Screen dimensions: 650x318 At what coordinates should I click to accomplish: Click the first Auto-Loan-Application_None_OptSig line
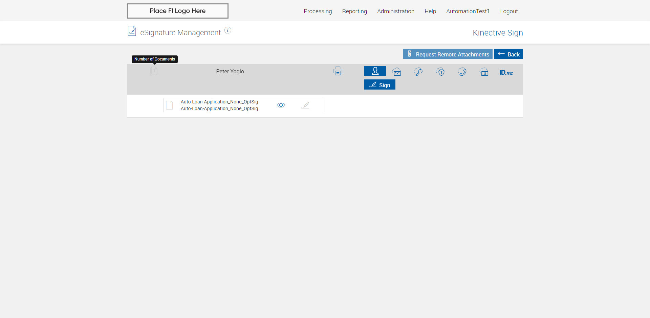(x=219, y=102)
